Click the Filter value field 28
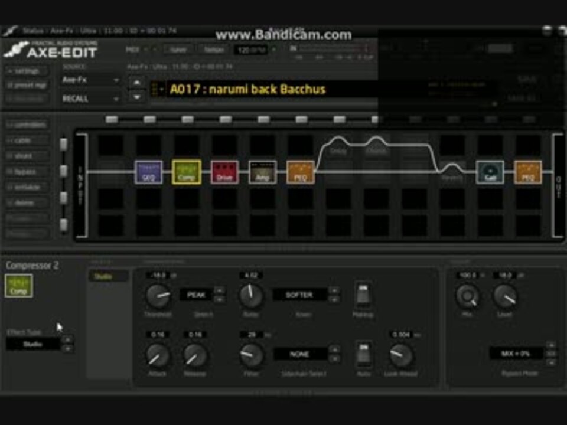The image size is (567, 425). click(x=252, y=335)
